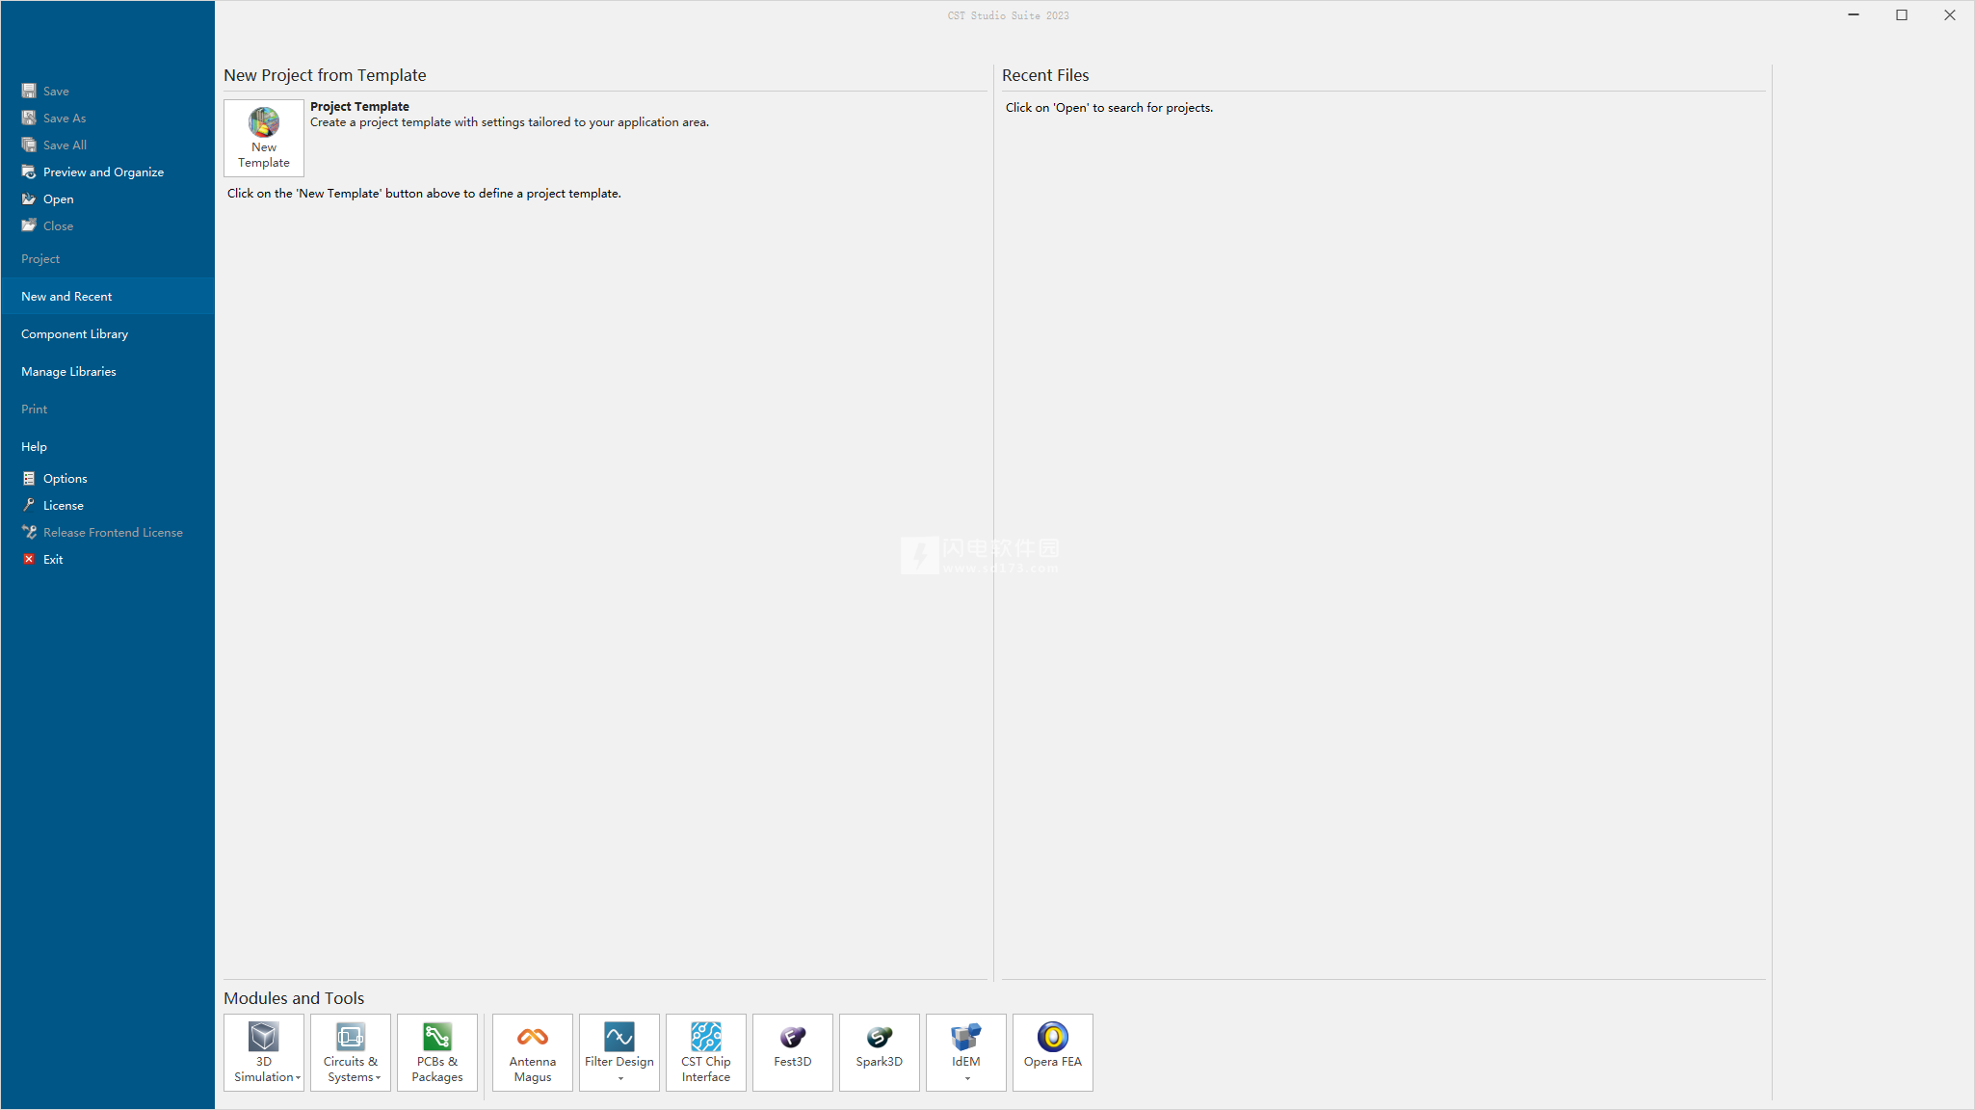Expand the IdEM dropdown arrow
Screen dimensions: 1975x1110
click(967, 1079)
